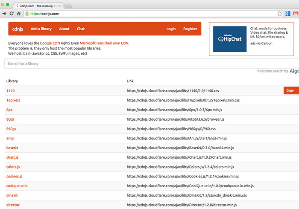Image resolution: width=299 pixels, height=209 pixels.
Task: Open the chart.js library
Action: (x=12, y=157)
